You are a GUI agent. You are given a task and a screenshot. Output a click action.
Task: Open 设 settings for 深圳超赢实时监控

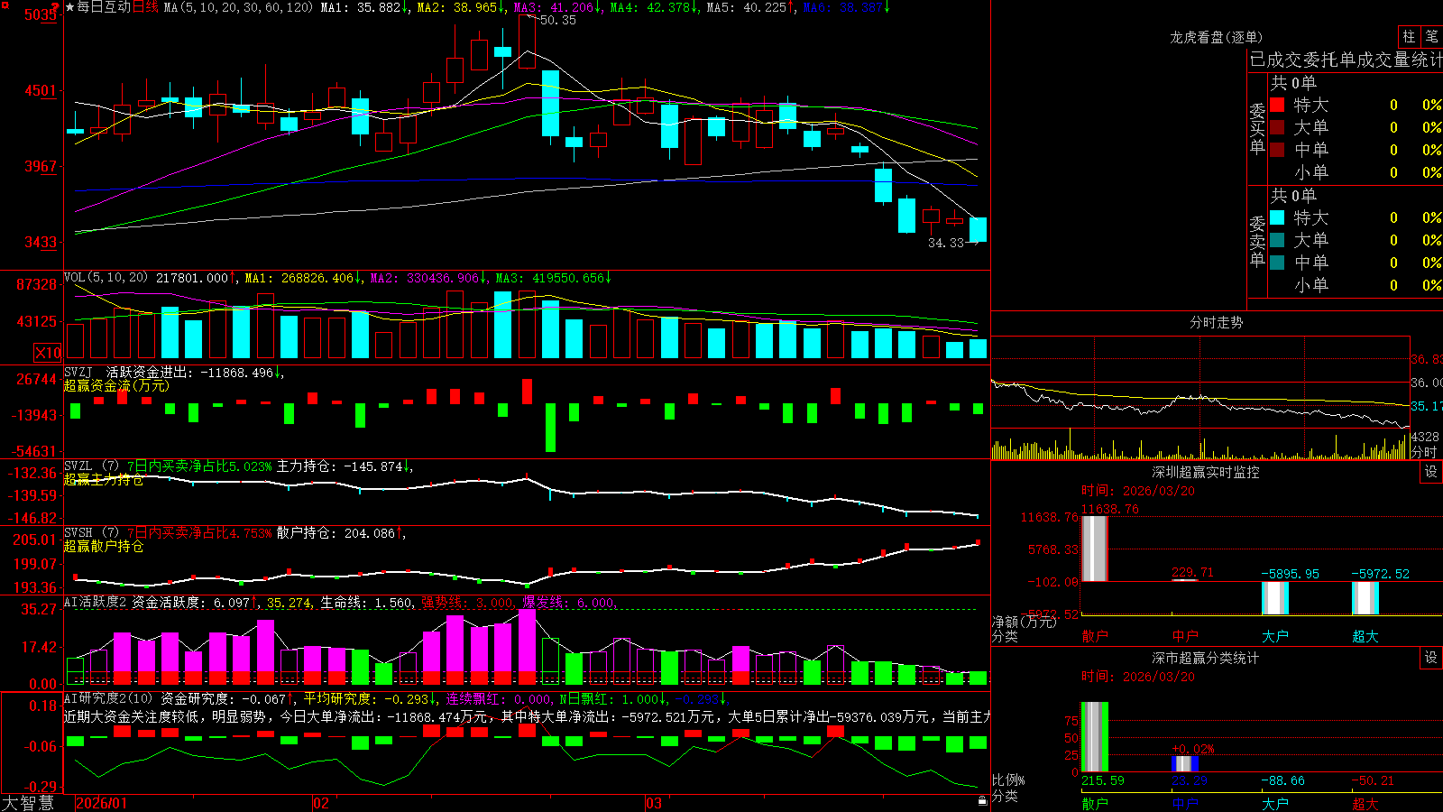[x=1431, y=472]
